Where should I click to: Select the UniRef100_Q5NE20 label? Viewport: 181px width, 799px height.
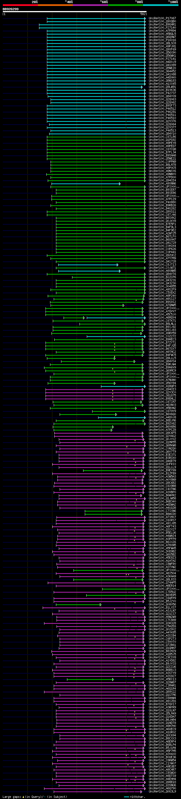(x=162, y=68)
